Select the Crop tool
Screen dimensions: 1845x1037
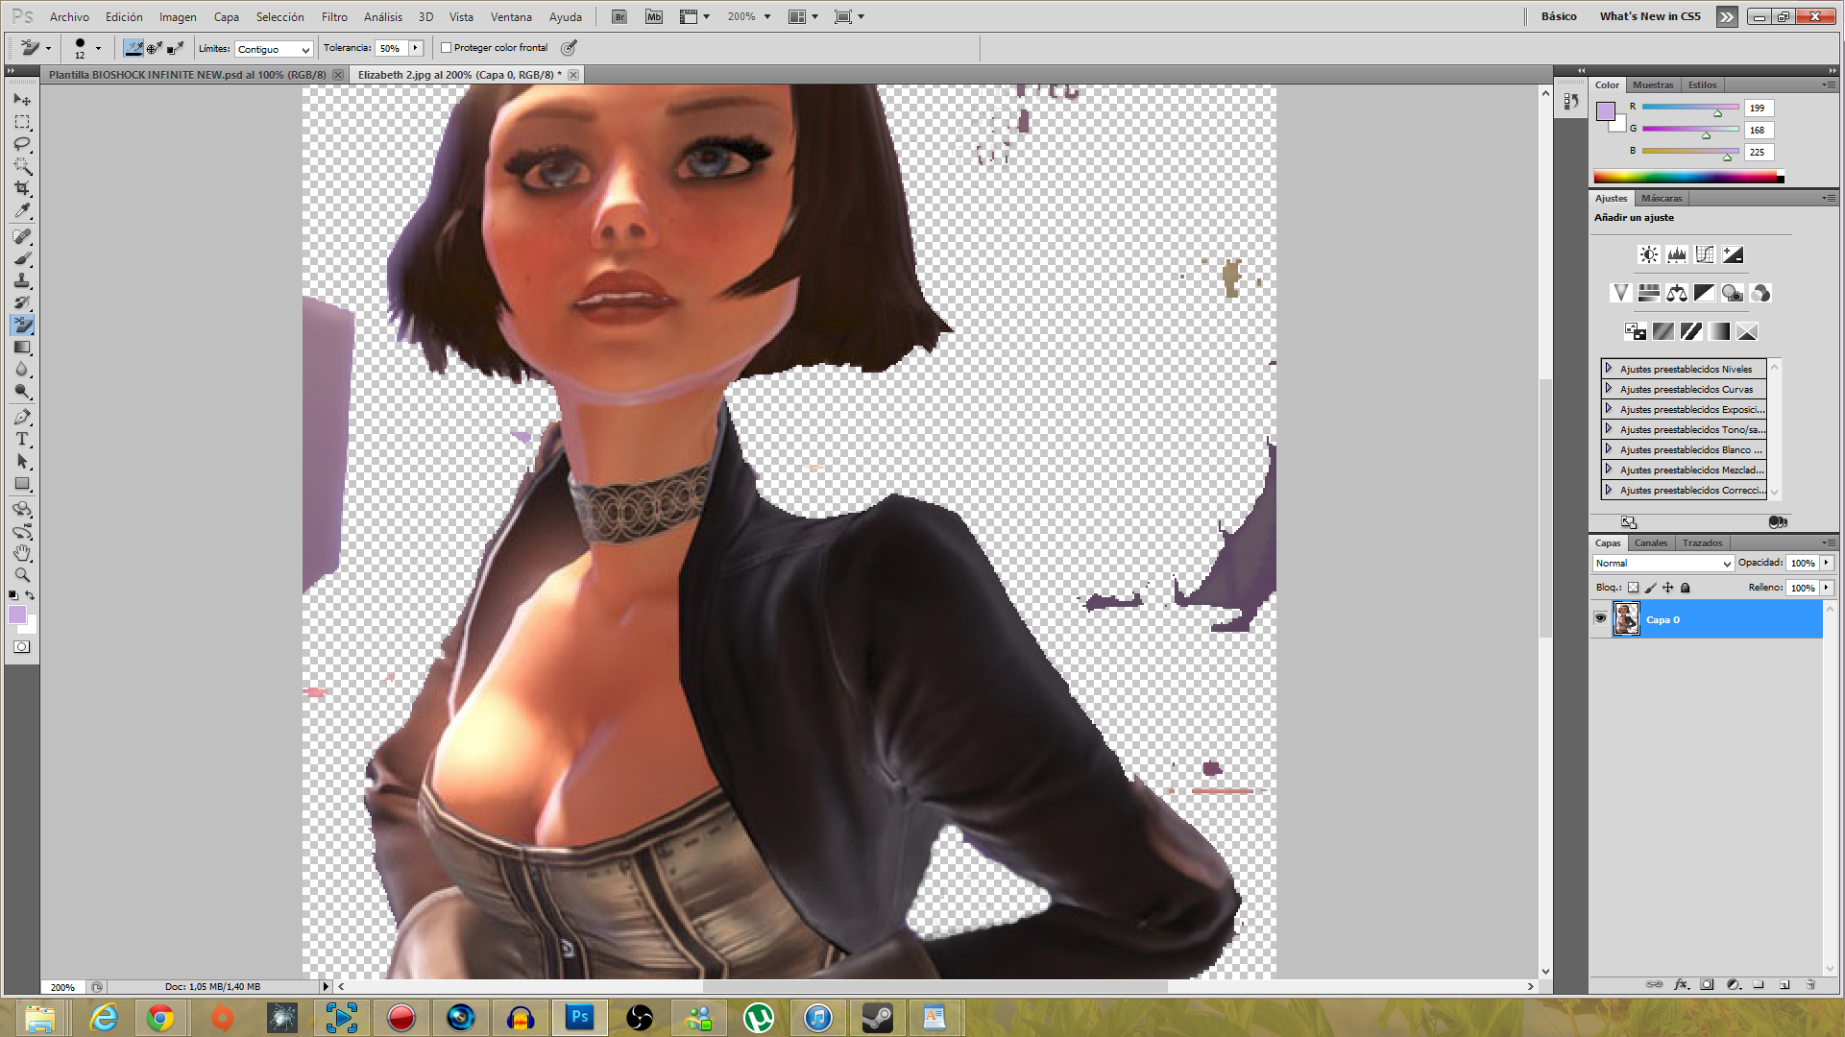click(x=22, y=188)
